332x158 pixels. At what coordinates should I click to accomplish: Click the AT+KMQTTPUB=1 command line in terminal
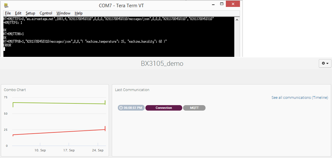point(85,41)
